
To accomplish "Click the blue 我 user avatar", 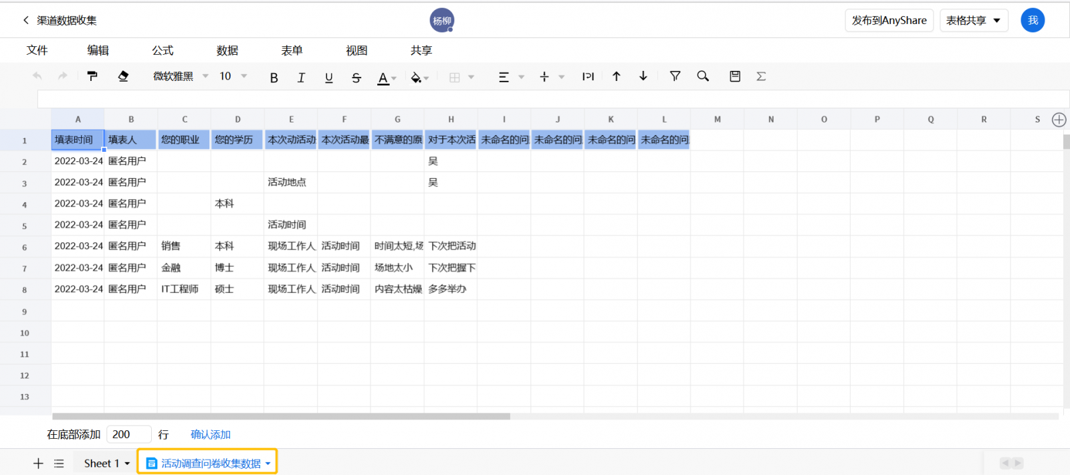I will click(1033, 20).
